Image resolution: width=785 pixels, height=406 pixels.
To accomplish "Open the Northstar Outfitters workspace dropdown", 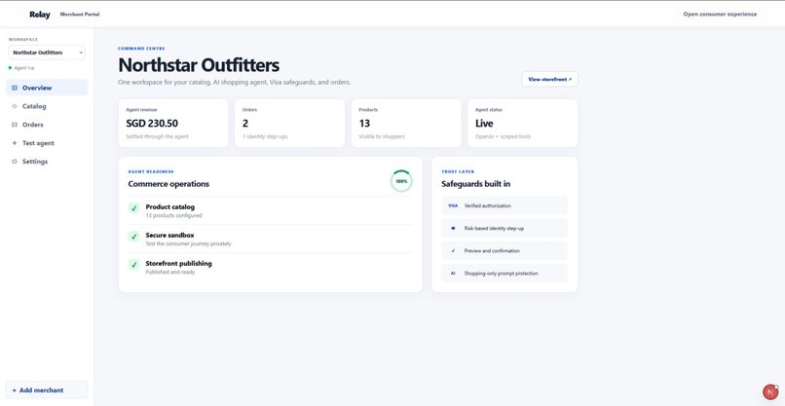I will point(47,53).
